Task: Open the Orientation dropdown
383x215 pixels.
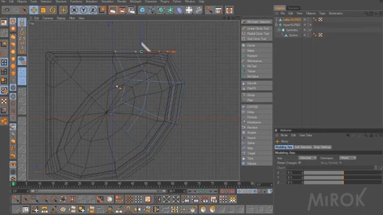Action: 348,158
